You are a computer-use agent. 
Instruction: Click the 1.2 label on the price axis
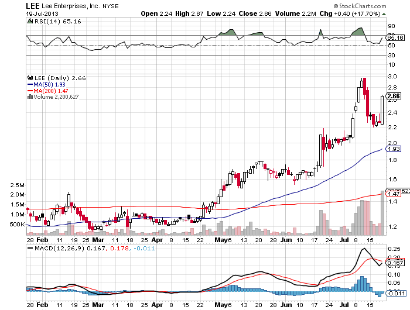(393, 226)
